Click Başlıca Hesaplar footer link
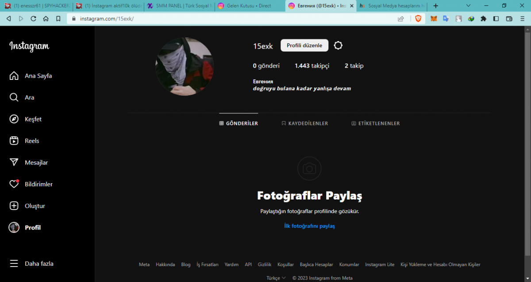 point(316,265)
